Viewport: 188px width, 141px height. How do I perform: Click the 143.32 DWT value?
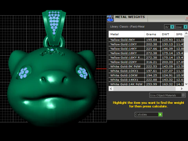[167, 80]
